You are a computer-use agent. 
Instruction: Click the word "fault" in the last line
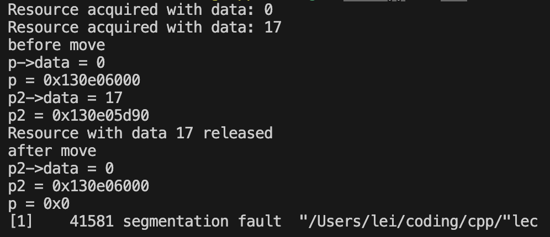(260, 221)
